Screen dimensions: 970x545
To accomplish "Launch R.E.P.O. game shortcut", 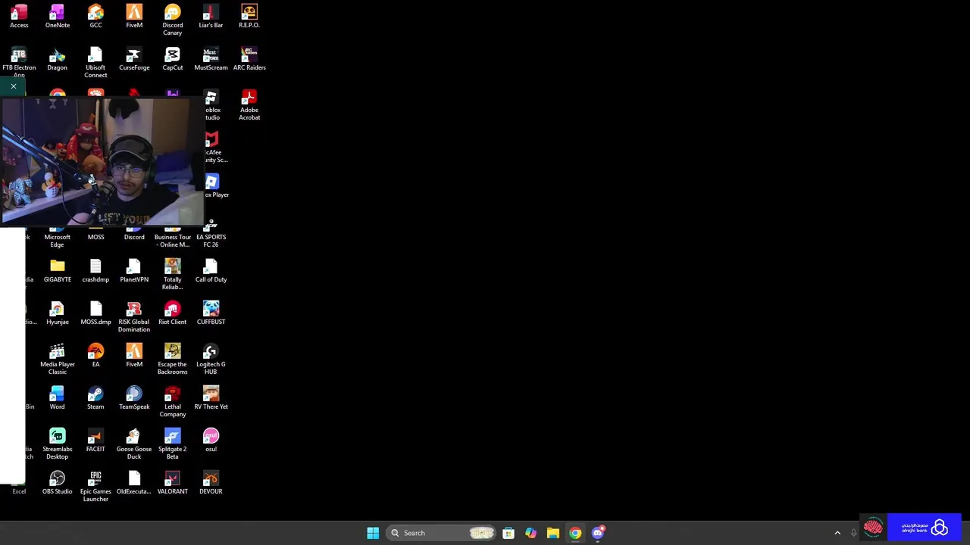I will [249, 16].
